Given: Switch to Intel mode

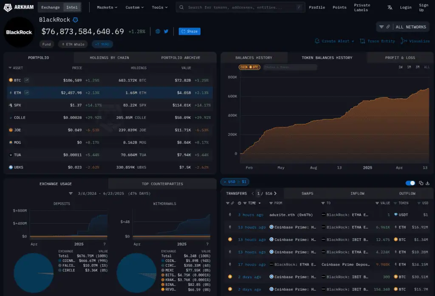Looking at the screenshot, I should coord(72,7).
